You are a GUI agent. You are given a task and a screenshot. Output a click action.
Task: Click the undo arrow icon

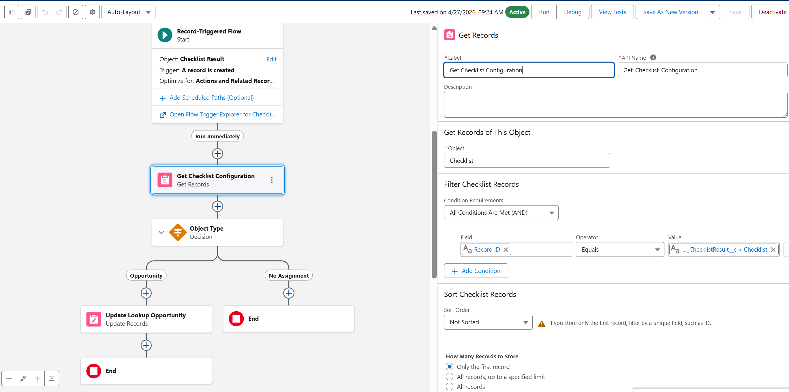tap(45, 12)
